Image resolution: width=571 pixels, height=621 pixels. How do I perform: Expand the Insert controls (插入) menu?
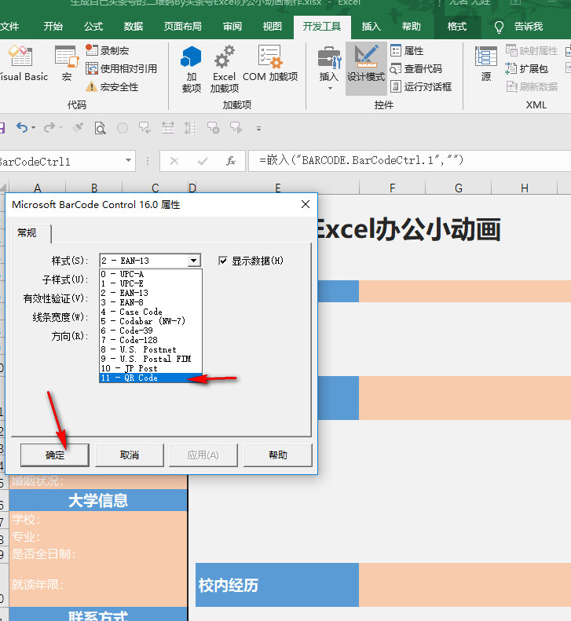329,69
